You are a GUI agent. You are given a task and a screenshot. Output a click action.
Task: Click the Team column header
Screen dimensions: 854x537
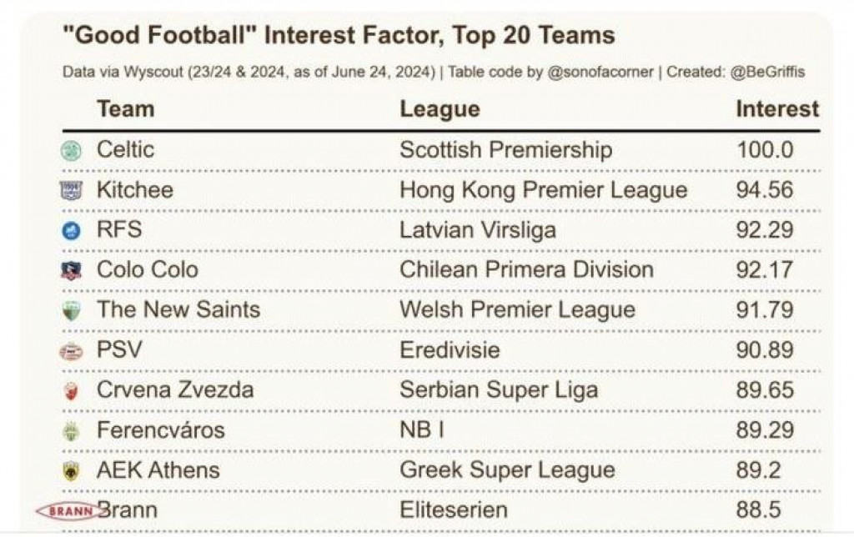click(125, 109)
